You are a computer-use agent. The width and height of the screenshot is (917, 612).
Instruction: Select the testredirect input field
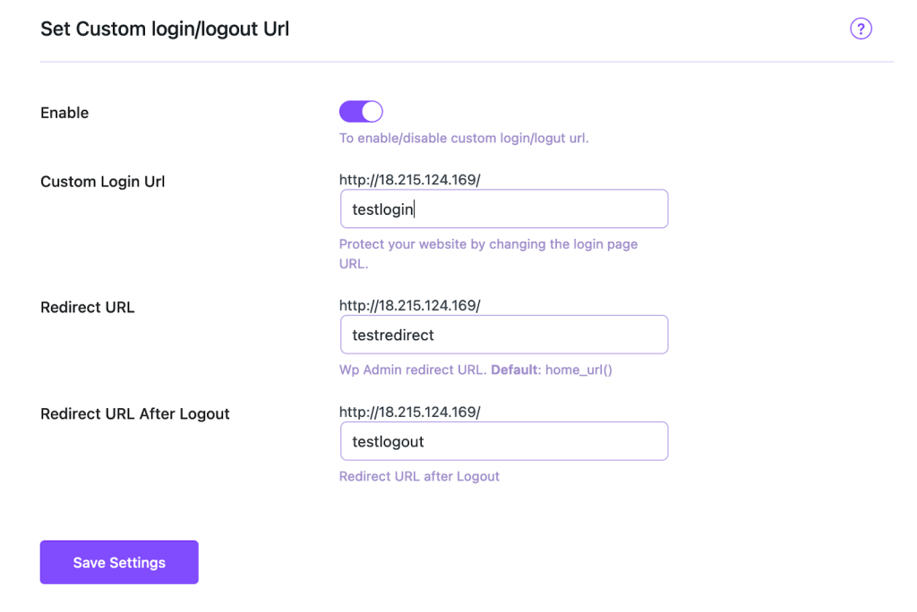click(x=503, y=334)
